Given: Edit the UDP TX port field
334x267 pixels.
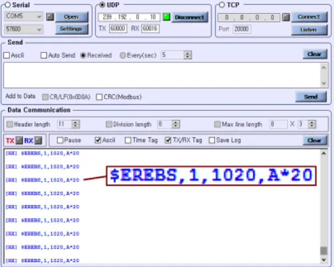Looking at the screenshot, I should [118, 29].
